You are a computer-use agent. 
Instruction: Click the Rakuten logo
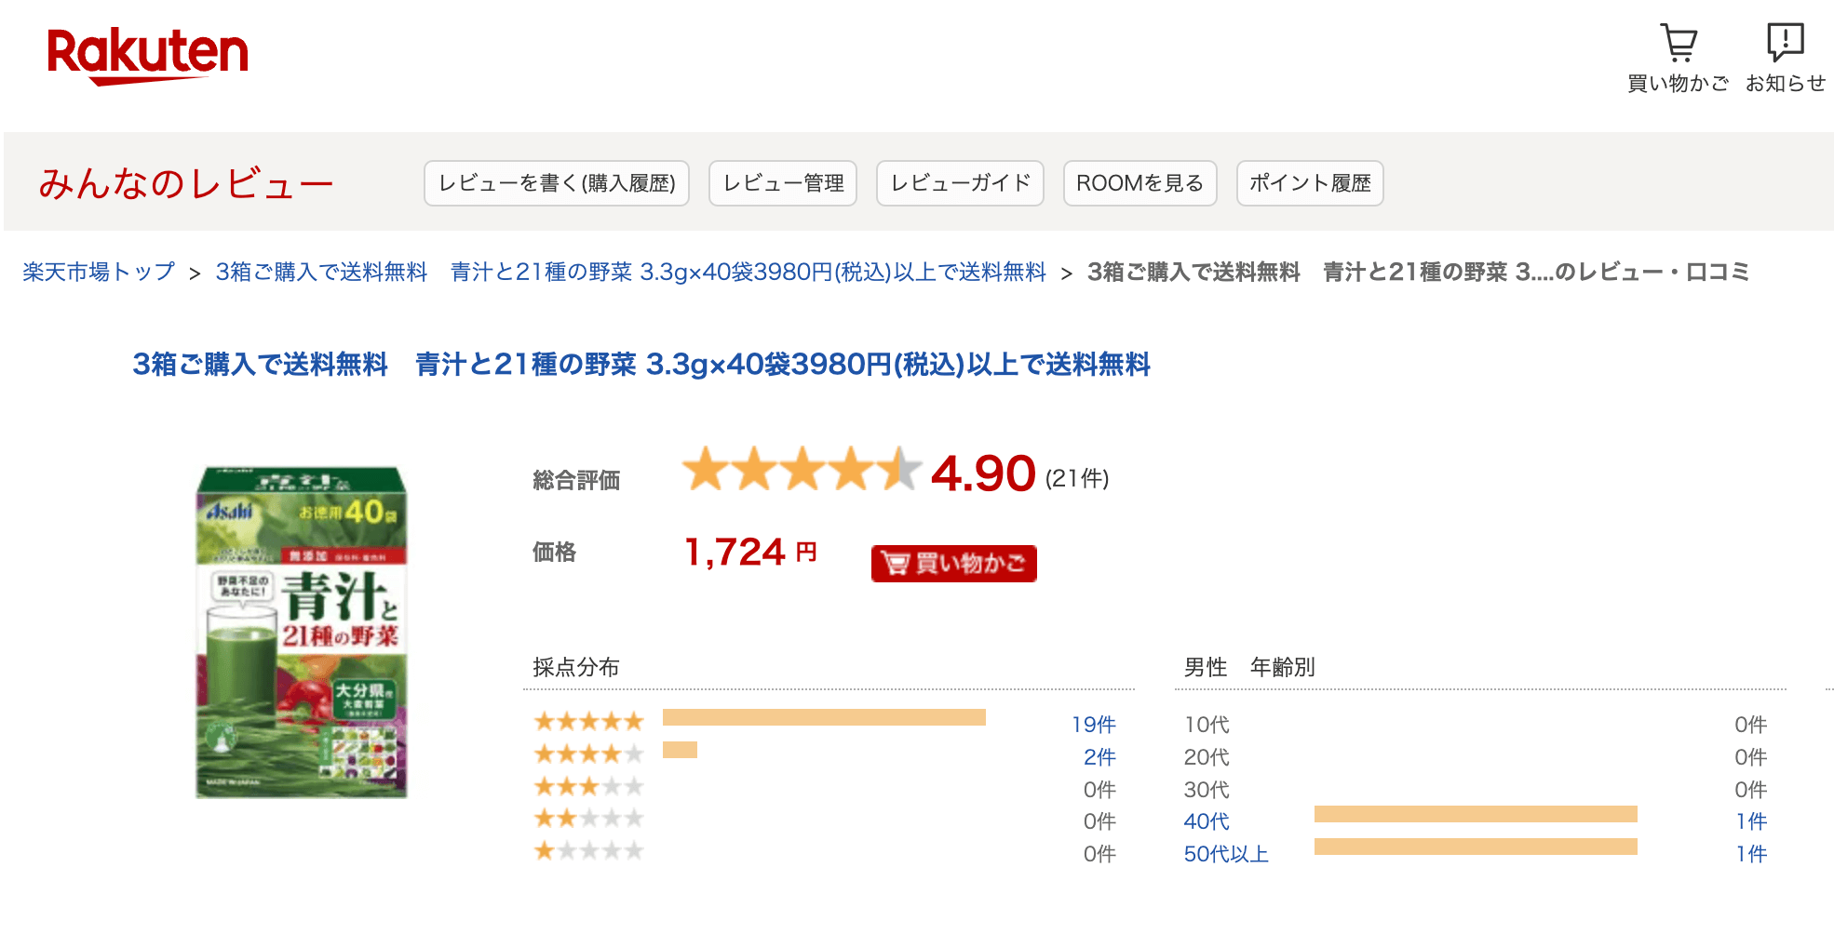point(148,55)
